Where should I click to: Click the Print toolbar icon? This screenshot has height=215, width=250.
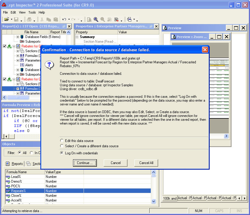click(x=29, y=19)
